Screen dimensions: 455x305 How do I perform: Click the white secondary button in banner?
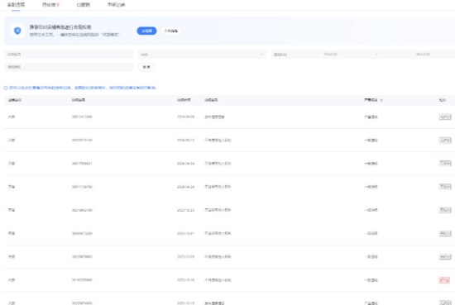pos(171,31)
